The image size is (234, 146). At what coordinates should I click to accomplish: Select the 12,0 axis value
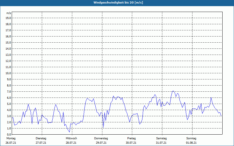(8, 61)
